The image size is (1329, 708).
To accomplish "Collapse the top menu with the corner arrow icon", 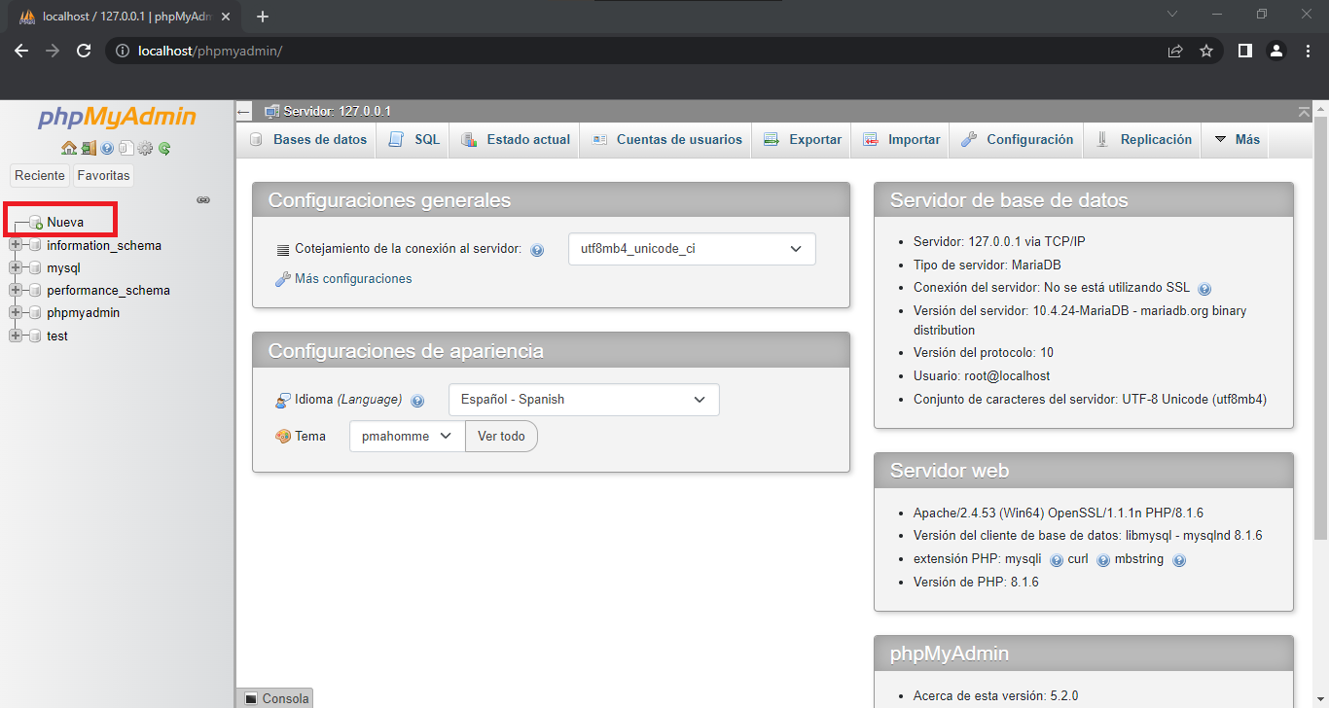I will pos(1304,112).
